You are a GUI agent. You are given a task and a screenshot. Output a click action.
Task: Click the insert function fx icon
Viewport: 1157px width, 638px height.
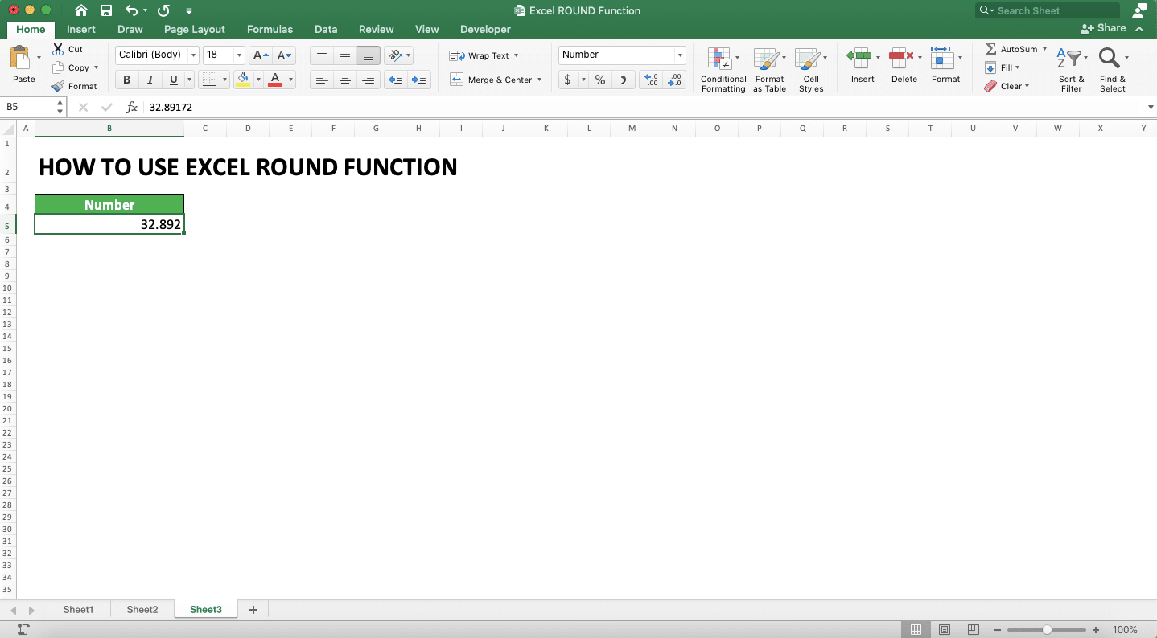[132, 107]
